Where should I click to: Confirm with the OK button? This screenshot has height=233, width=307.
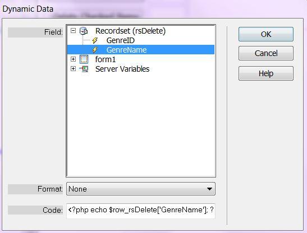266,34
